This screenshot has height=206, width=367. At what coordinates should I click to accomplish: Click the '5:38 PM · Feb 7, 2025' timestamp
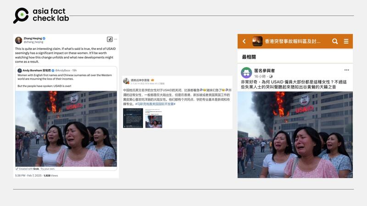coord(28,175)
